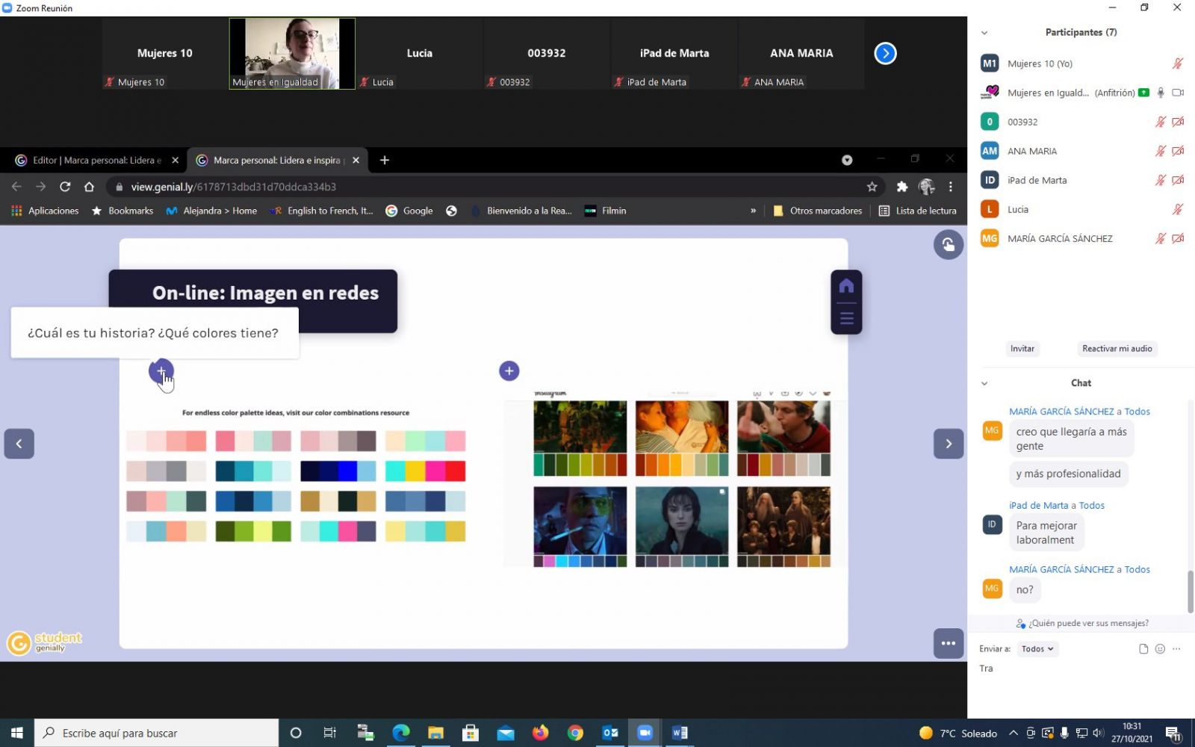
Task: Click Windows search box Escribe aquí para buscar
Action: point(156,733)
